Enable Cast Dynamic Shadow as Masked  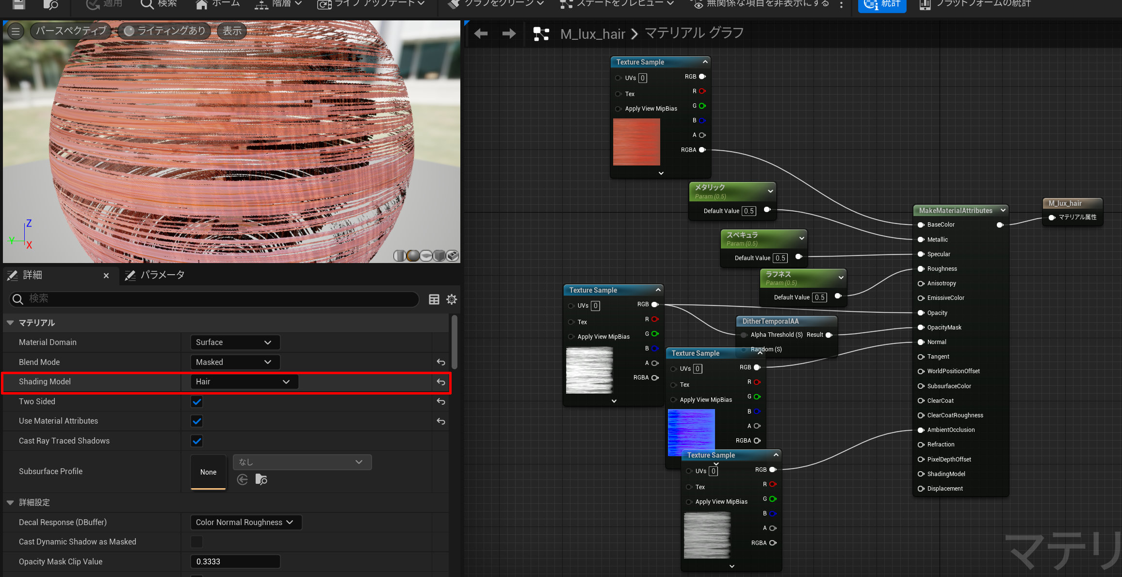pyautogui.click(x=196, y=542)
